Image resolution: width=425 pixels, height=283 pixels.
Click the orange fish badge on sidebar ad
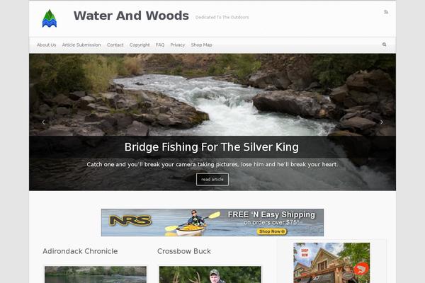click(361, 269)
